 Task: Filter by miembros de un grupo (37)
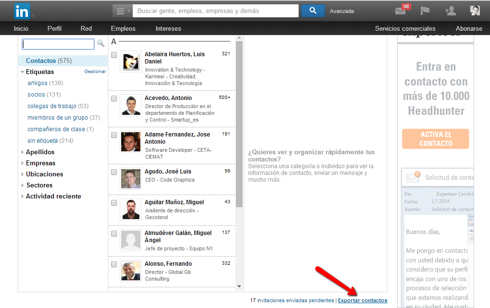click(x=64, y=118)
